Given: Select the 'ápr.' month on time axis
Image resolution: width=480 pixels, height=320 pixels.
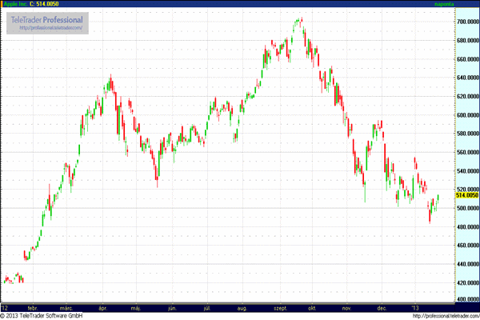Looking at the screenshot, I should pyautogui.click(x=102, y=307).
